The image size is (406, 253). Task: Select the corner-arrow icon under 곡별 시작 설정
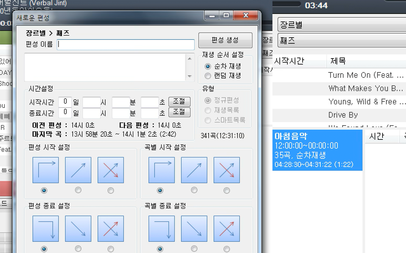[x=161, y=170]
